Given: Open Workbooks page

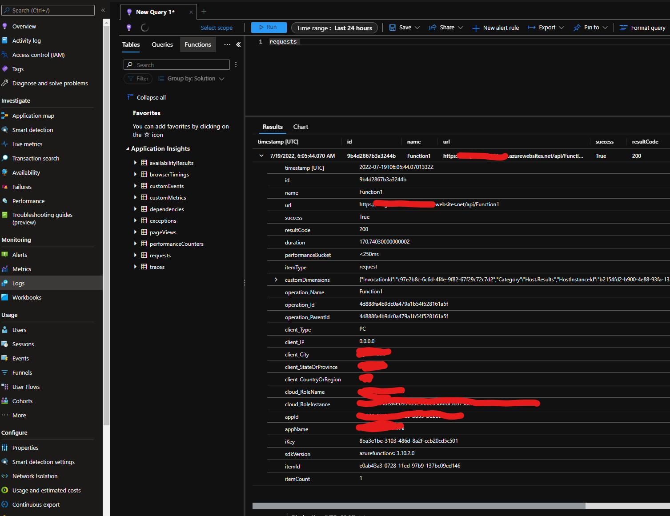Looking at the screenshot, I should click(27, 298).
